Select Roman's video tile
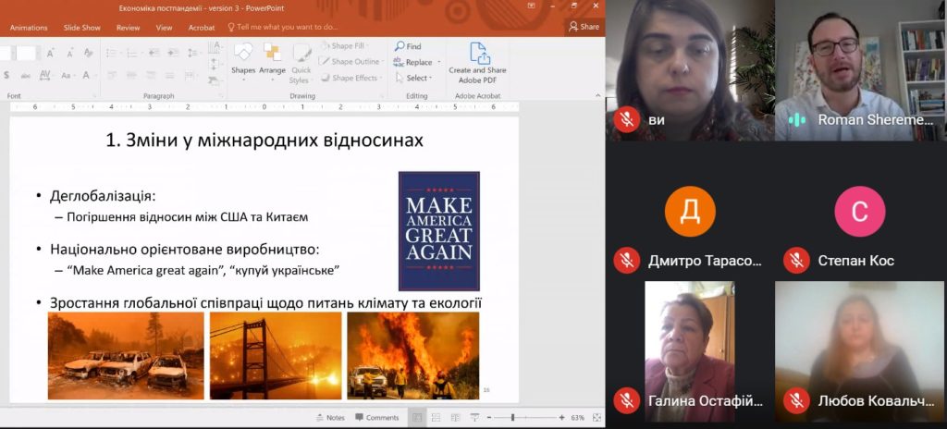The height and width of the screenshot is (429, 947). (859, 69)
